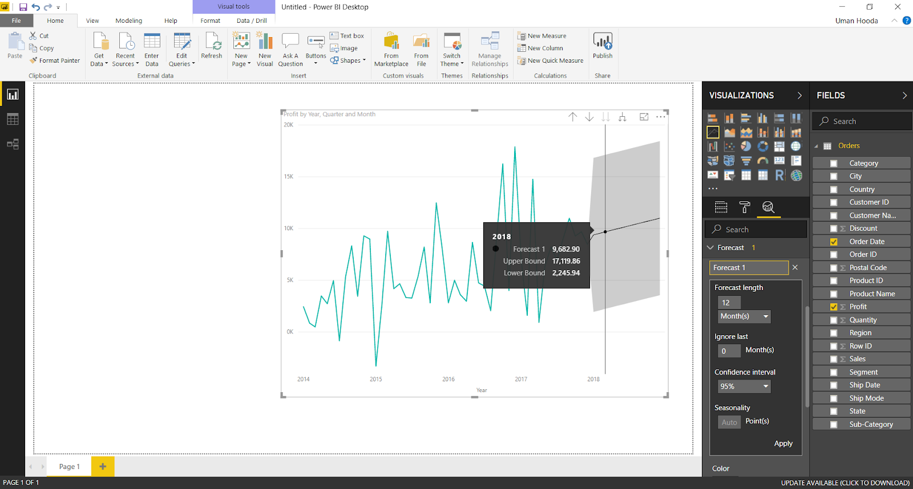The width and height of the screenshot is (913, 489).
Task: Insert the R script visual
Action: tap(779, 176)
